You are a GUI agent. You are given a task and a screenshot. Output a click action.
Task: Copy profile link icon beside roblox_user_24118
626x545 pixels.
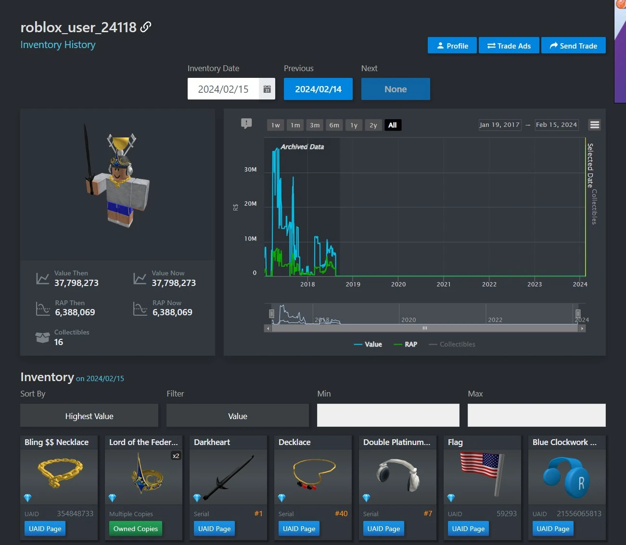[x=145, y=27]
